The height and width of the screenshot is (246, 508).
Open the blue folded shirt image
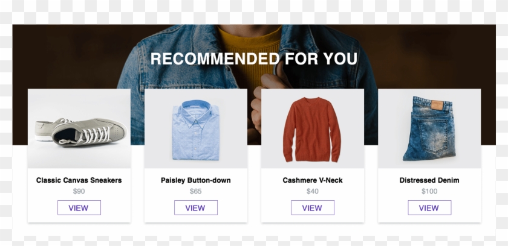[x=196, y=128]
